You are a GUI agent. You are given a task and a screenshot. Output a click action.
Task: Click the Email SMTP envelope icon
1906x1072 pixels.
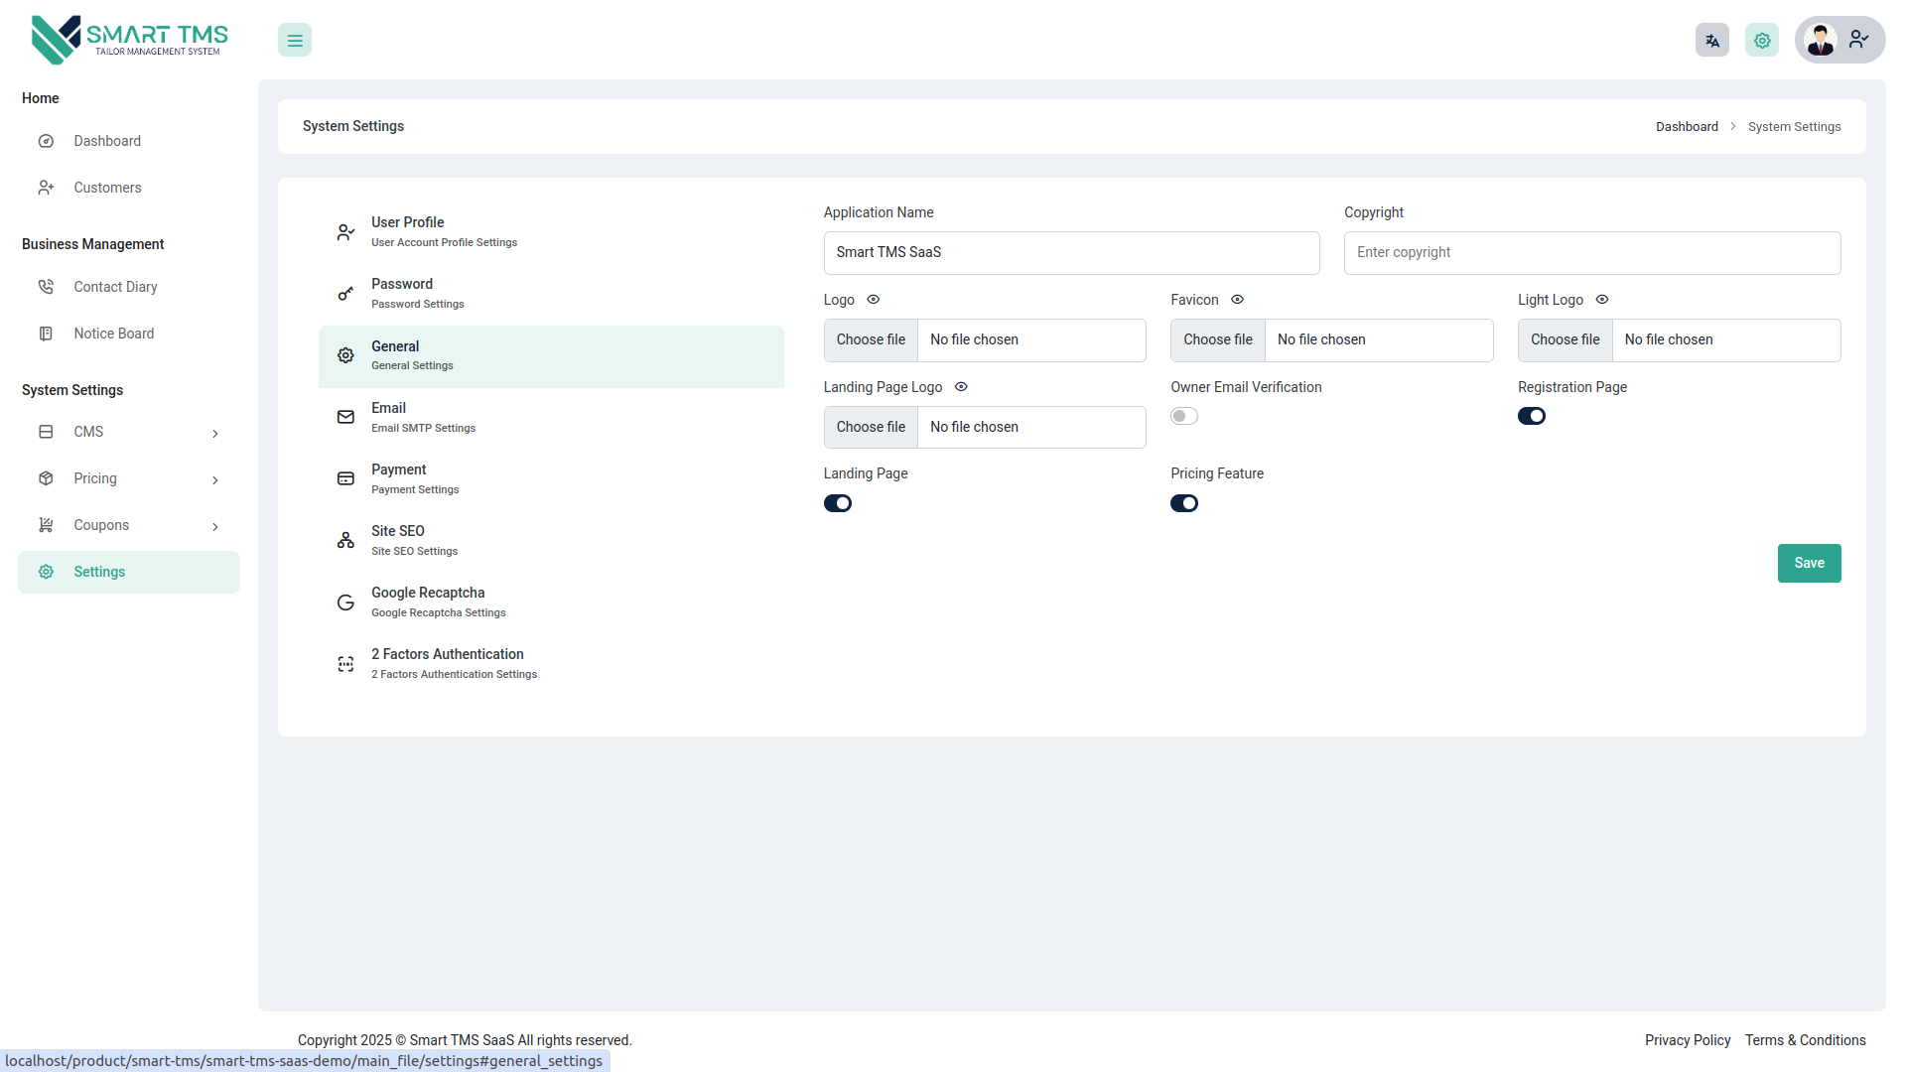(x=344, y=417)
